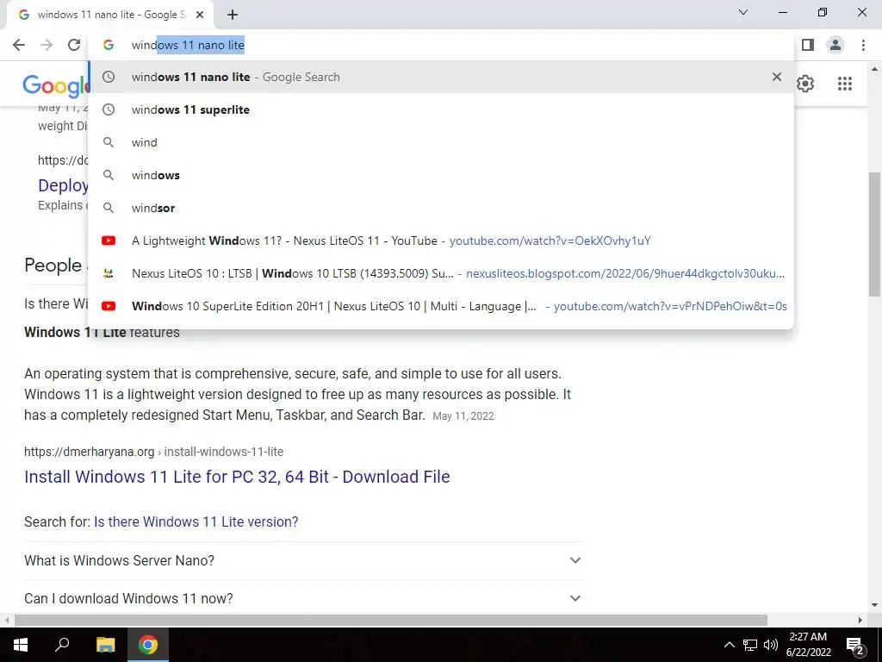Screen dimensions: 882x662
Task: Open A Lightweight Windows 11 YouTube suggestion
Action: coord(441,240)
